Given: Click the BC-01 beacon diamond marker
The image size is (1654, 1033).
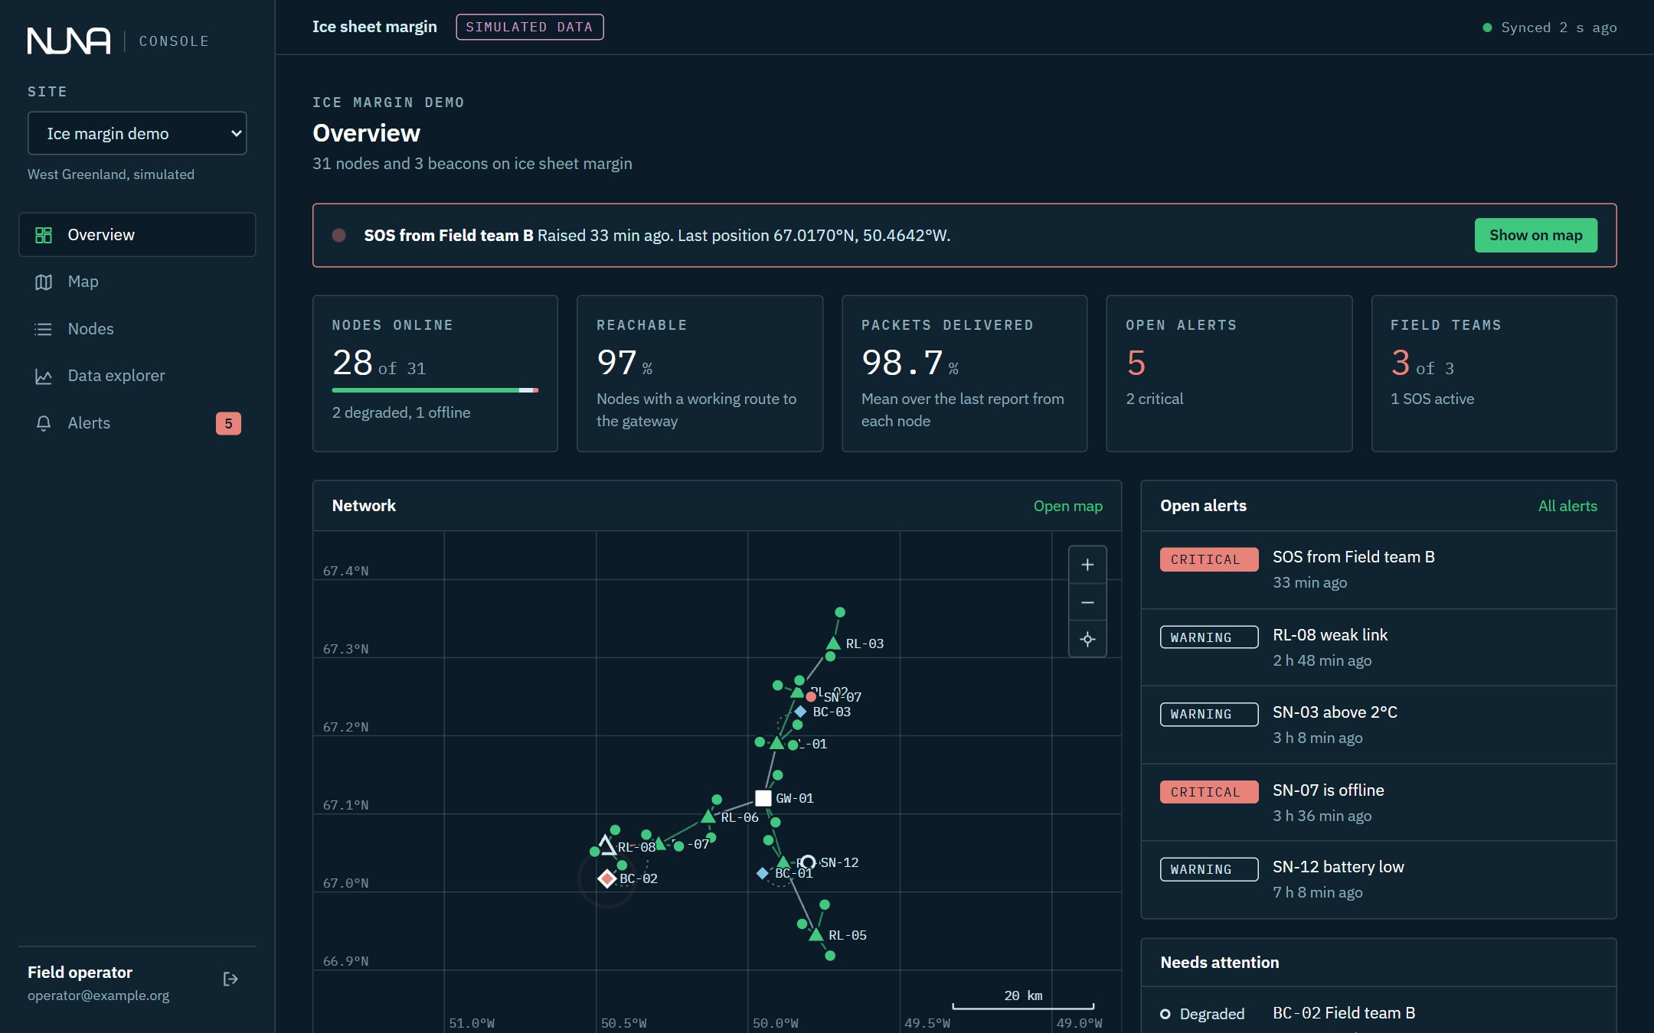Looking at the screenshot, I should tap(762, 873).
